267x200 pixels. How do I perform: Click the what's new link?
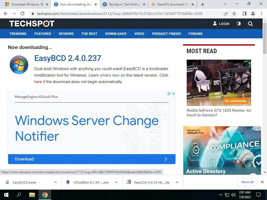tap(110, 75)
